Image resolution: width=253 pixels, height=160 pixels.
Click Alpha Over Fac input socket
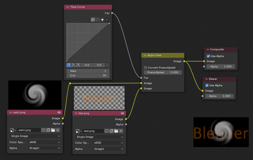(141, 78)
